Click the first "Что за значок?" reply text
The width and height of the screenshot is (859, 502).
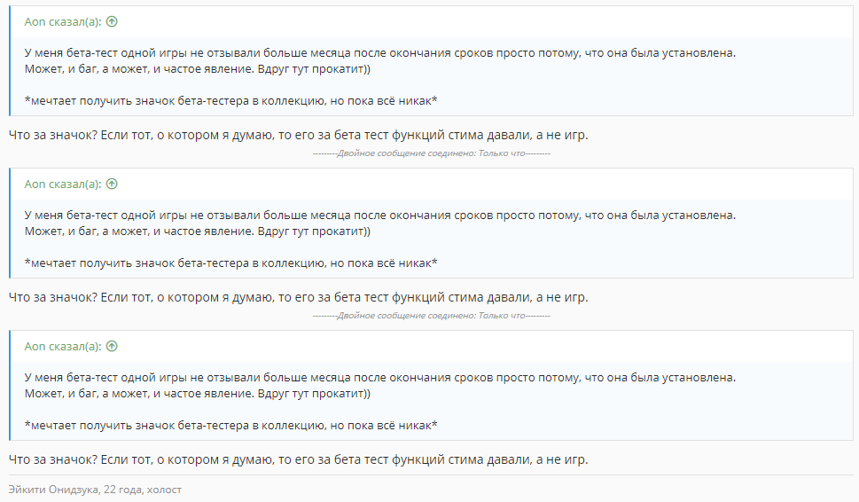(x=299, y=135)
